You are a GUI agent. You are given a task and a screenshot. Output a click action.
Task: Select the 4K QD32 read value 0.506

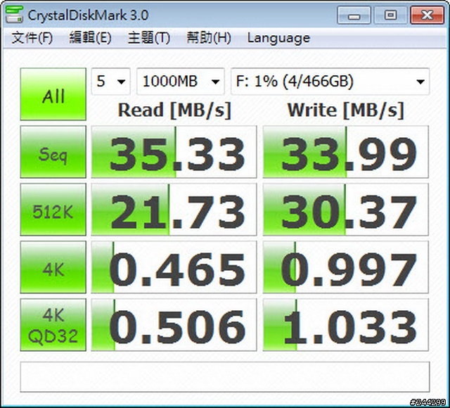[174, 325]
